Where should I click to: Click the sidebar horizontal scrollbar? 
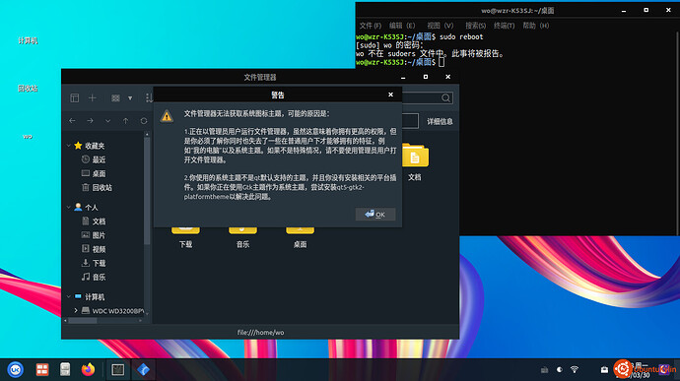coord(83,321)
